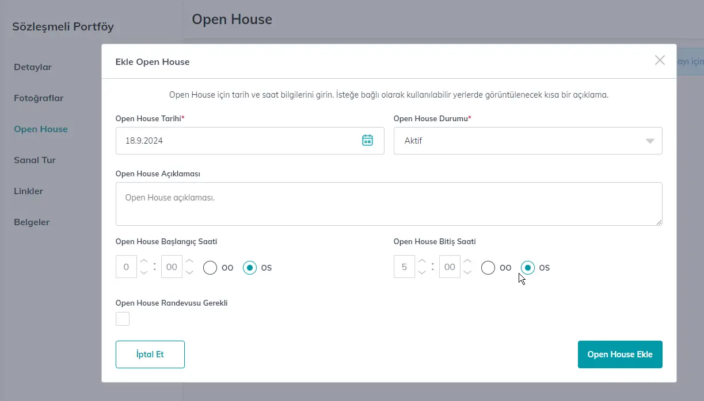The image size is (704, 401).
Task: Open Belgeler in the sidebar
Action: pos(32,222)
